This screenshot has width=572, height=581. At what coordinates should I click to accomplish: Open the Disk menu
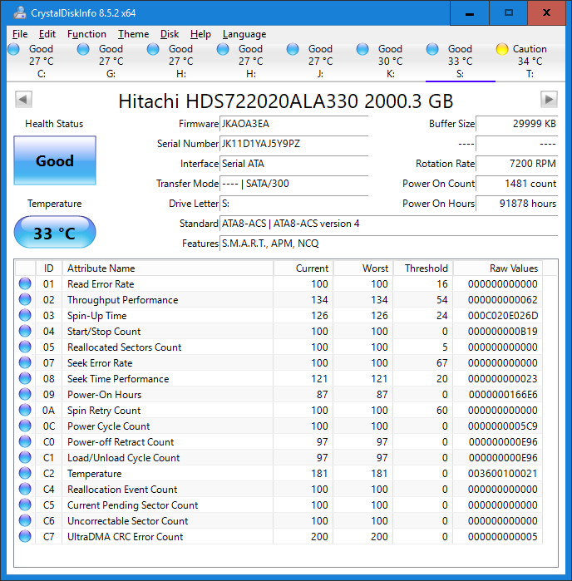tap(170, 34)
